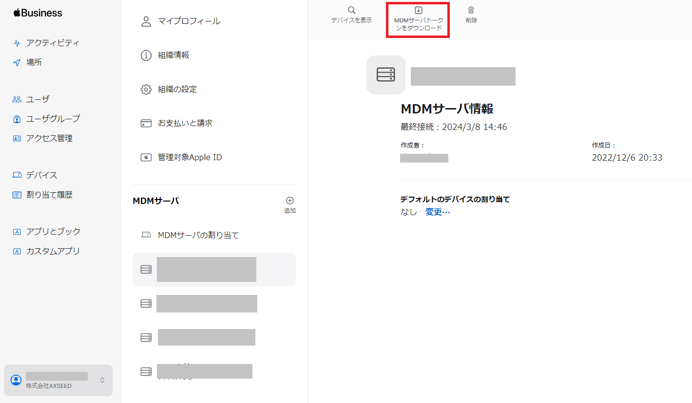
Task: Click the デフォルトのデバイスの割り当て label
Action: click(x=455, y=200)
